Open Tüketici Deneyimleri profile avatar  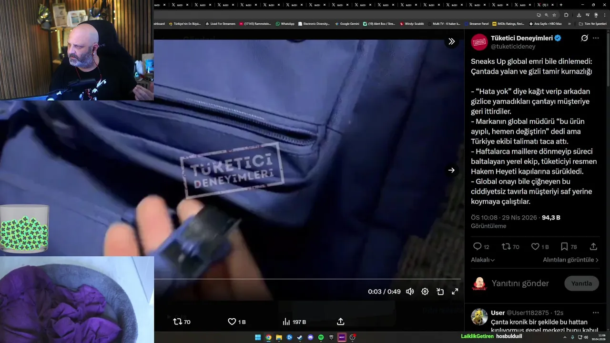(x=479, y=42)
